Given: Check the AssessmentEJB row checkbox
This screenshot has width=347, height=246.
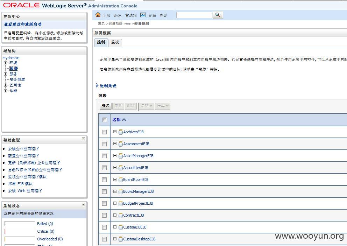Looking at the screenshot, I should (105, 144).
